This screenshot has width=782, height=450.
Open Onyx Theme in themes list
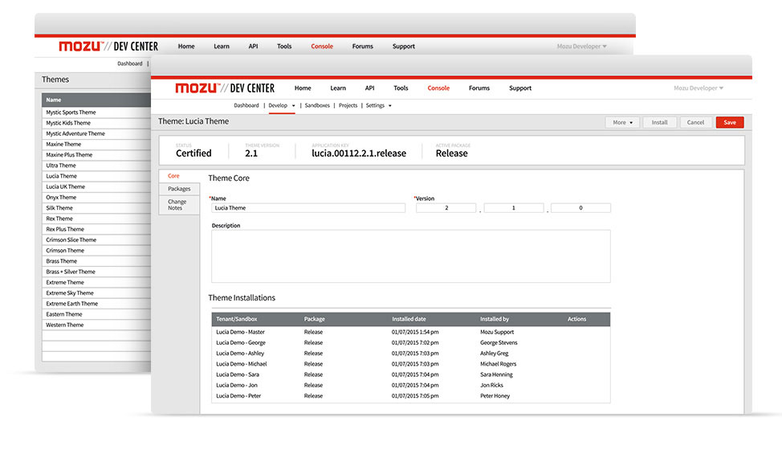pyautogui.click(x=96, y=197)
